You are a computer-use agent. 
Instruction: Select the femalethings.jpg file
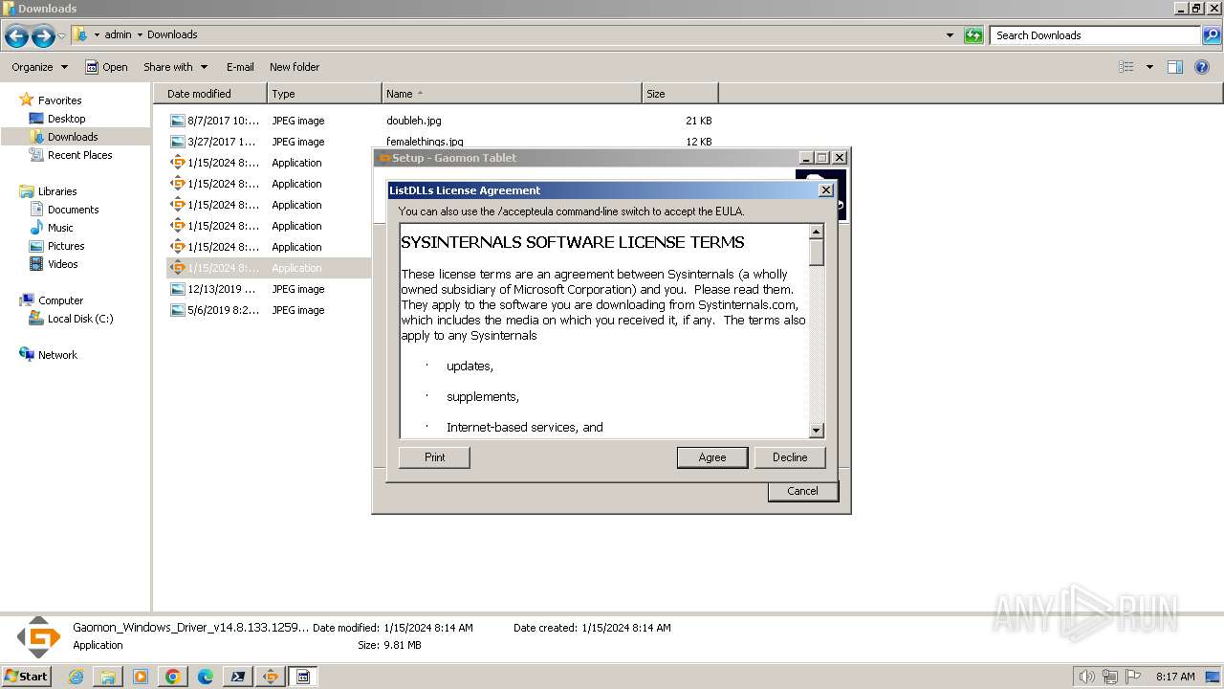click(x=425, y=142)
